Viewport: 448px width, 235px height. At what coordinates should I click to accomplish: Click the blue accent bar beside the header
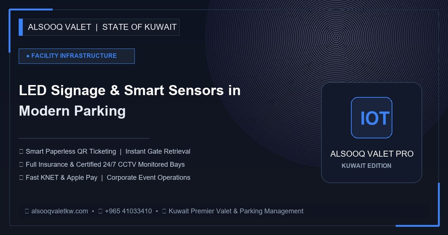pyautogui.click(x=21, y=27)
